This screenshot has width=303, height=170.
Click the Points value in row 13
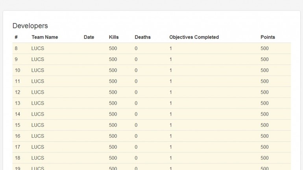264,103
